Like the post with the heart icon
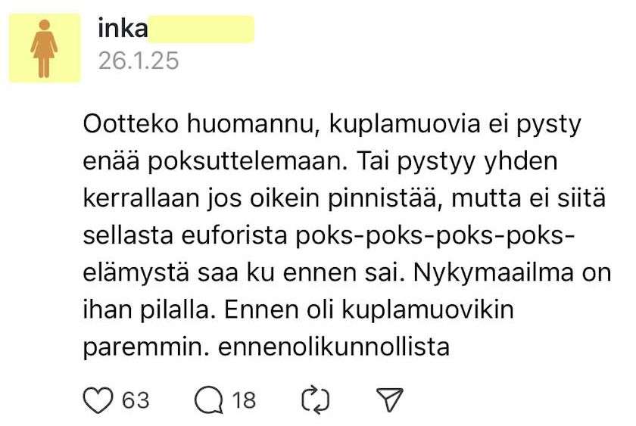Image resolution: width=636 pixels, height=426 pixels. (96, 399)
